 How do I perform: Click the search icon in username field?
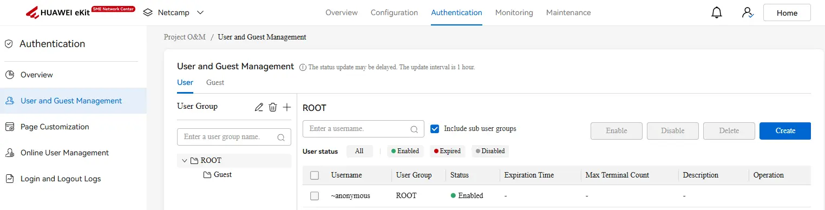(x=414, y=129)
